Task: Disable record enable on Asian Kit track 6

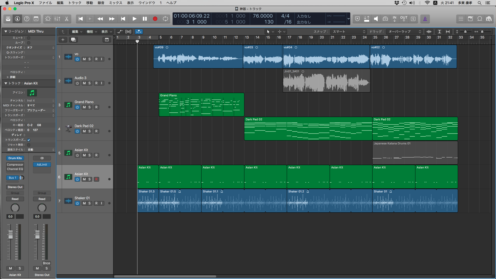Action: click(96, 179)
